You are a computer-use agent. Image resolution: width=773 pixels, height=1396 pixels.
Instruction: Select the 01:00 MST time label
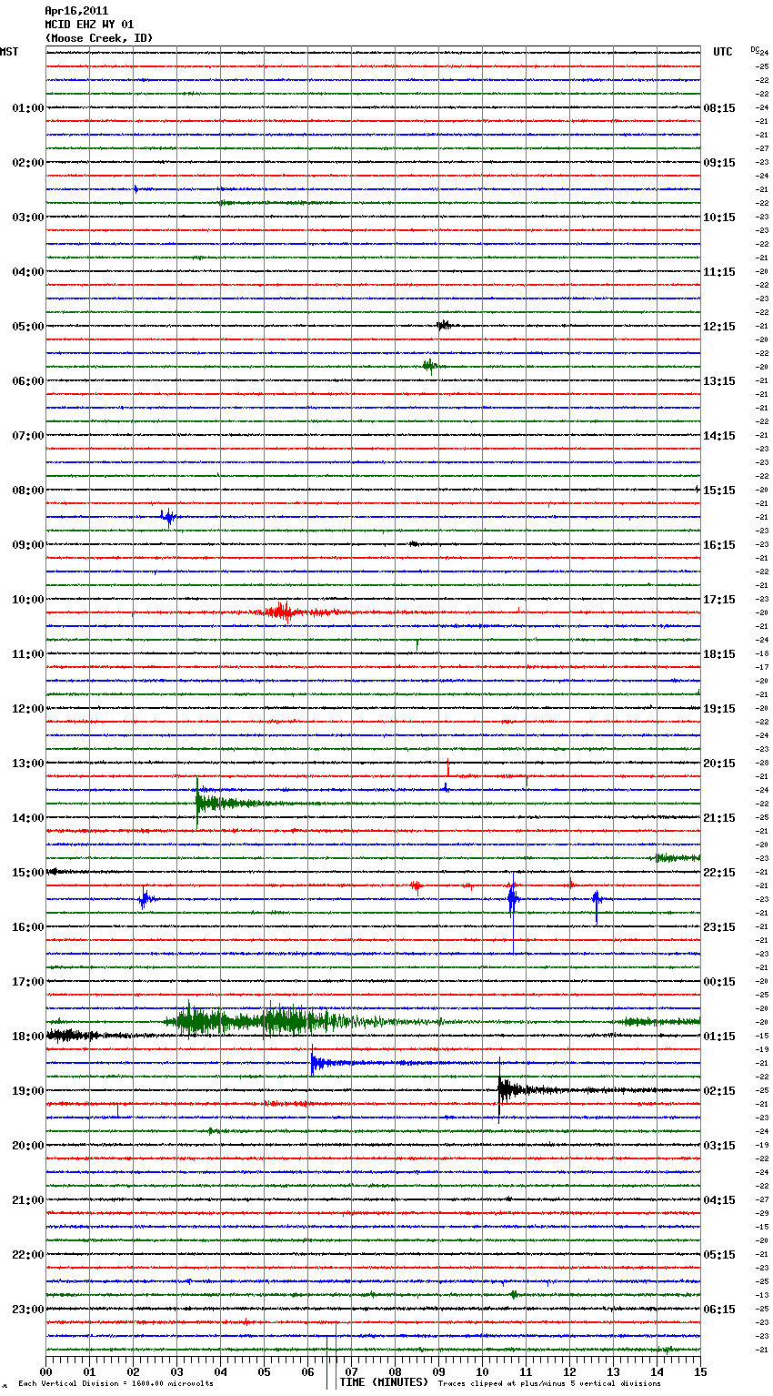pos(28,108)
